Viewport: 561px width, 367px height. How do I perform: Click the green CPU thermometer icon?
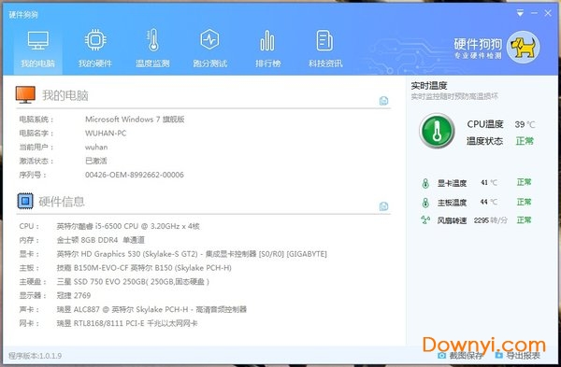(x=437, y=131)
